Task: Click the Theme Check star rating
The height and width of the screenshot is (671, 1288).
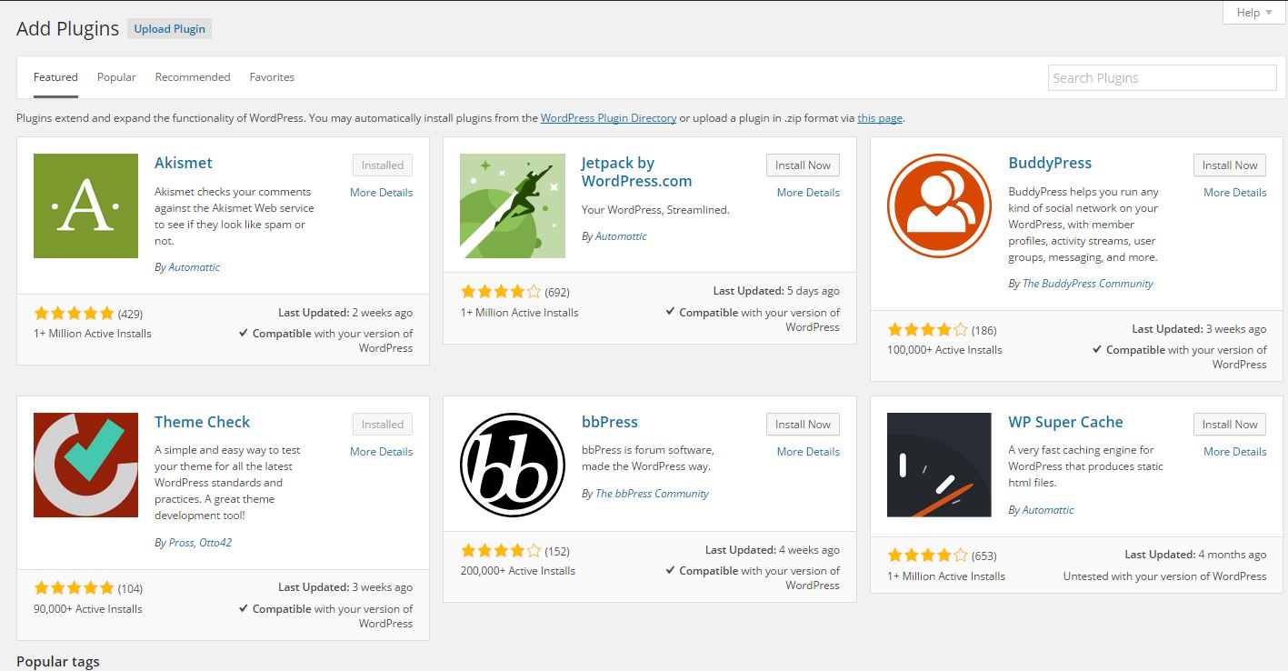Action: (75, 588)
